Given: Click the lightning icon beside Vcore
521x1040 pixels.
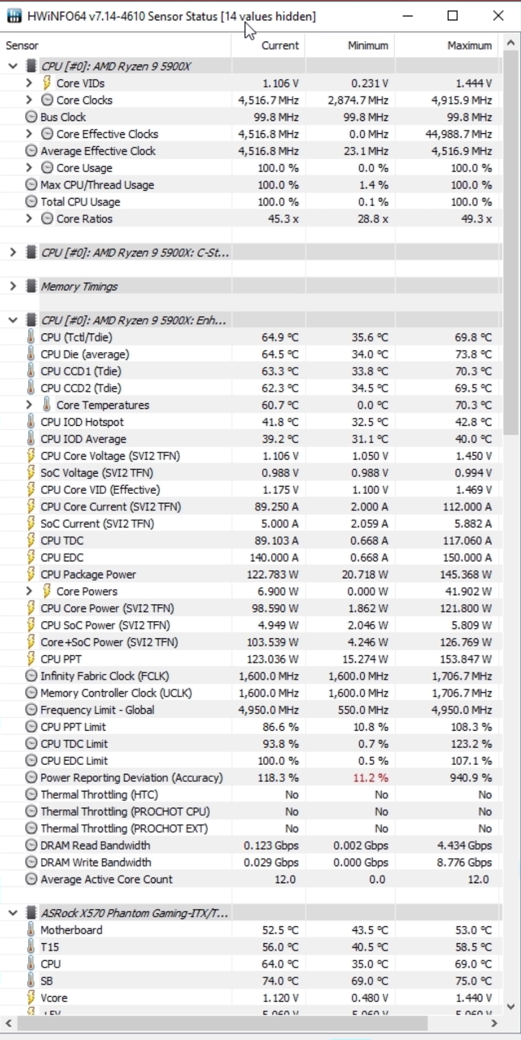Looking at the screenshot, I should click(31, 998).
